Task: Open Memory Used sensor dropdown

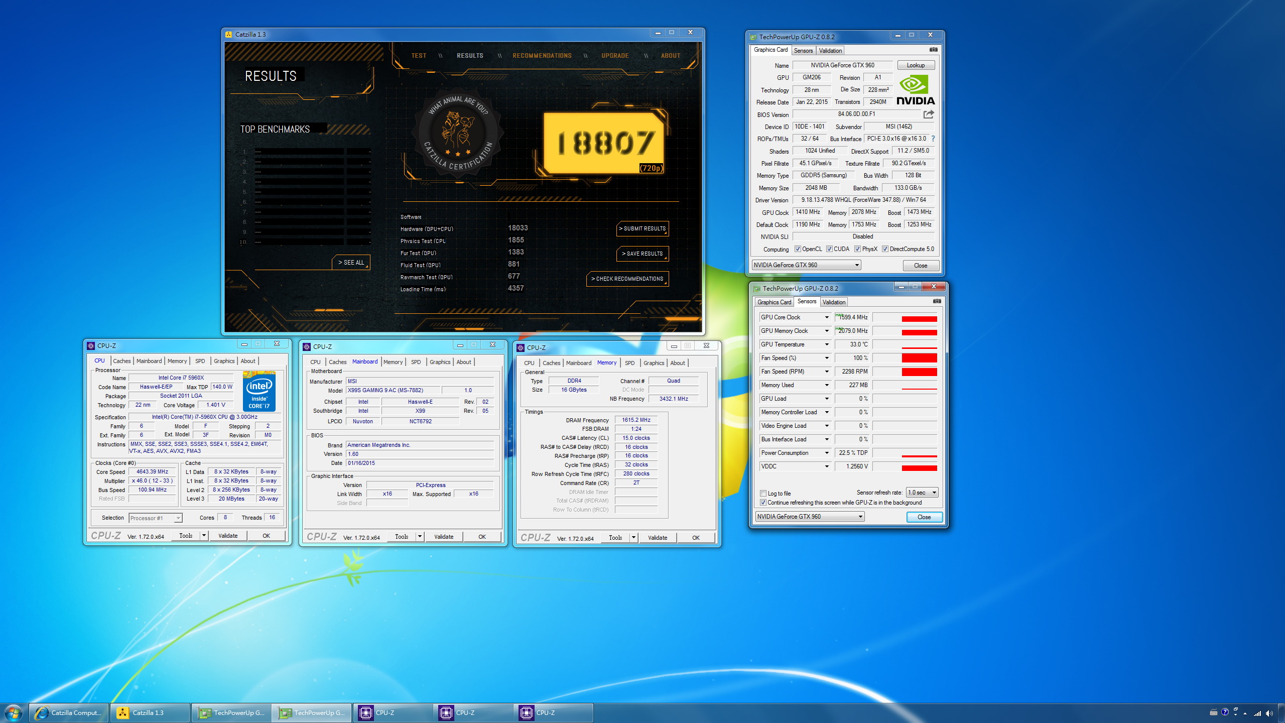Action: point(827,385)
